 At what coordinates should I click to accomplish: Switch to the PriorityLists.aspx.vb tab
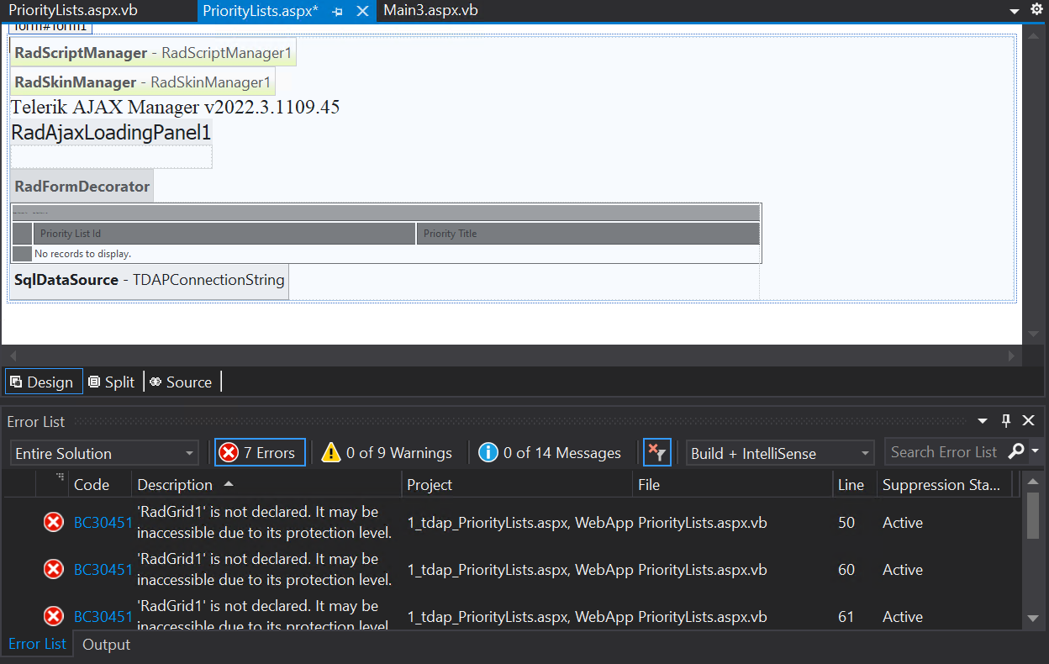(x=73, y=11)
